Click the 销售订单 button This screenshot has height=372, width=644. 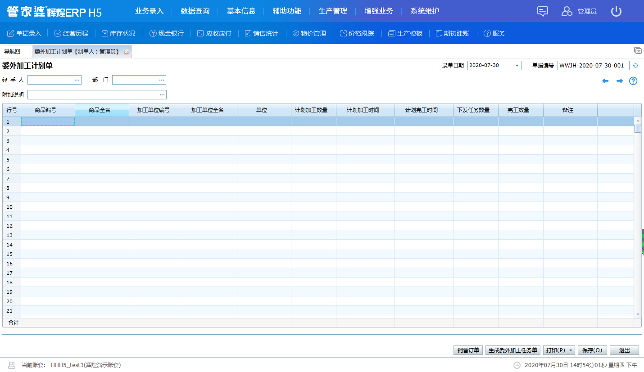[x=468, y=350]
